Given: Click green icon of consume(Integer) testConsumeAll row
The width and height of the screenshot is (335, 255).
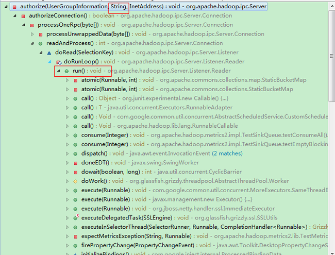Looking at the screenshot, I should (75, 135).
